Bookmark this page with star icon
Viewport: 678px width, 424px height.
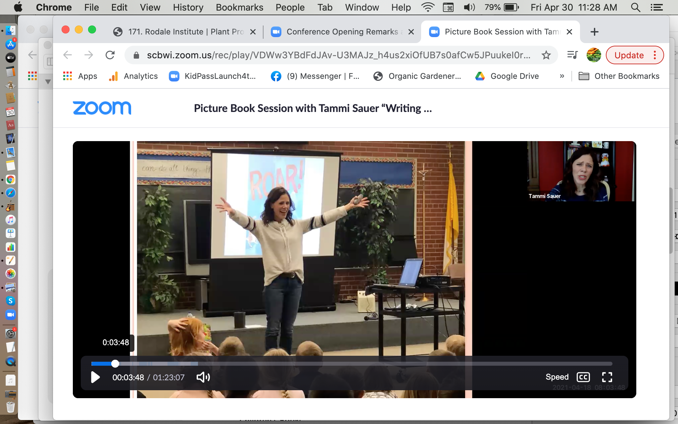(x=546, y=55)
